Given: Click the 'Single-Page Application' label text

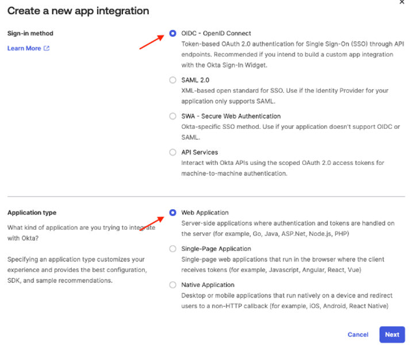Looking at the screenshot, I should click(x=216, y=249).
